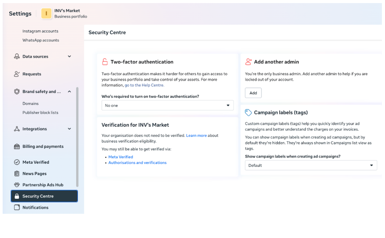Screen dimensions: 385x238
Task: Open the two-factor requirement 'No one' dropdown
Action: (168, 106)
